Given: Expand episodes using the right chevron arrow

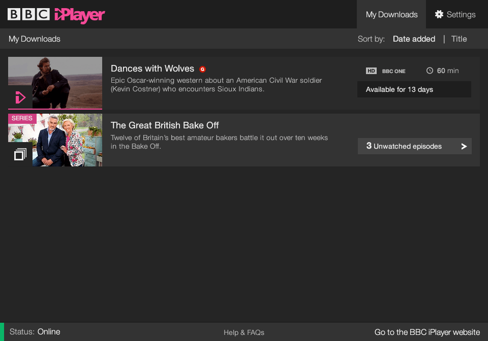Looking at the screenshot, I should pyautogui.click(x=464, y=146).
